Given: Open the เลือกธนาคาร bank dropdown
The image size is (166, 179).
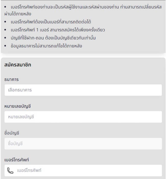Looking at the screenshot, I should click(83, 90).
